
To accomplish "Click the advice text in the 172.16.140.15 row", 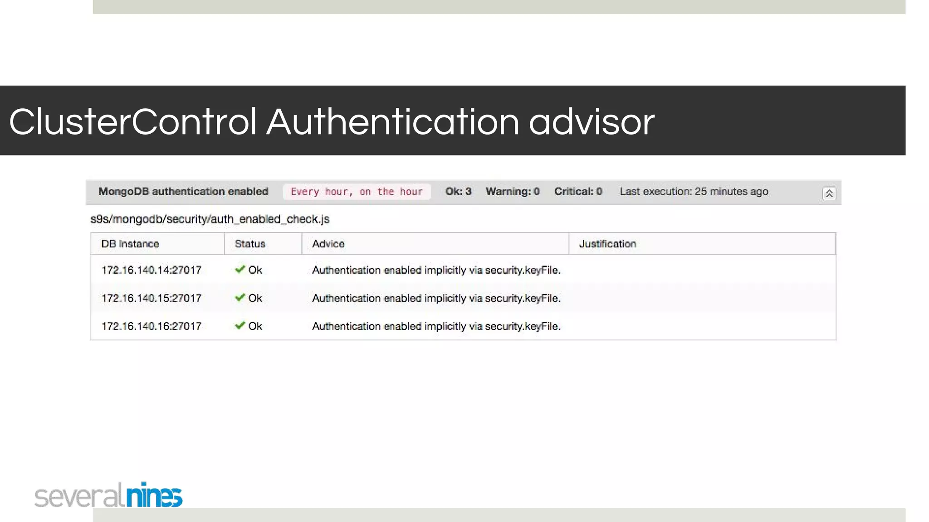I will [436, 298].
